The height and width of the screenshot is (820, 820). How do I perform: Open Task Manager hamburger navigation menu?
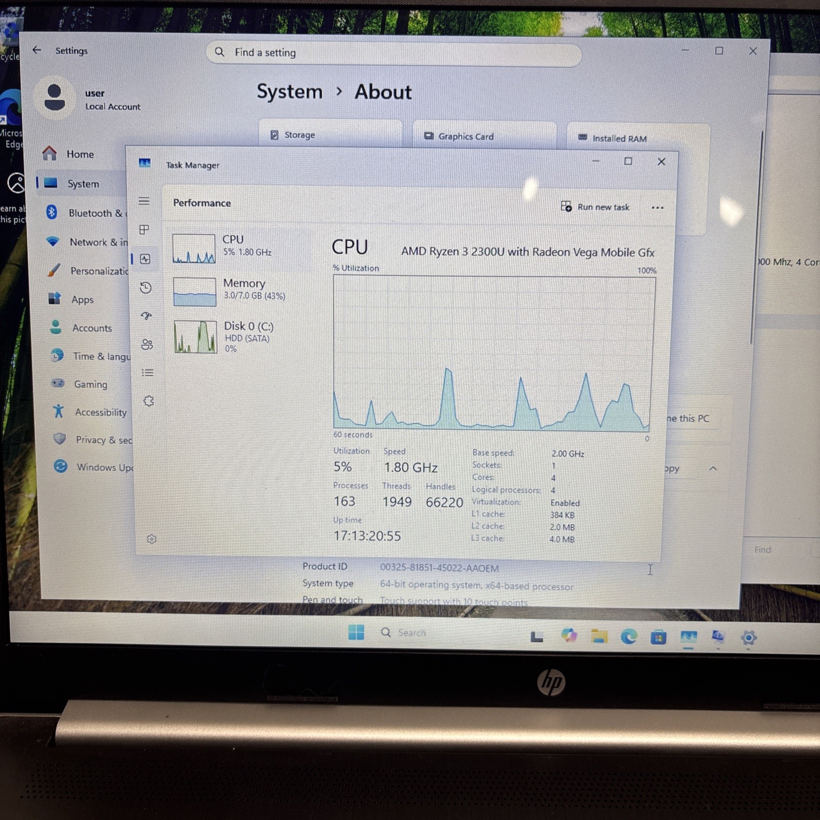pos(144,201)
